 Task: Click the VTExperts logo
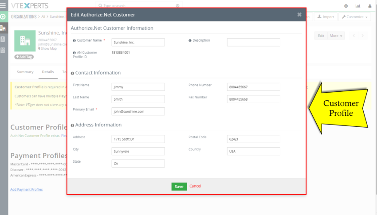pyautogui.click(x=30, y=5)
